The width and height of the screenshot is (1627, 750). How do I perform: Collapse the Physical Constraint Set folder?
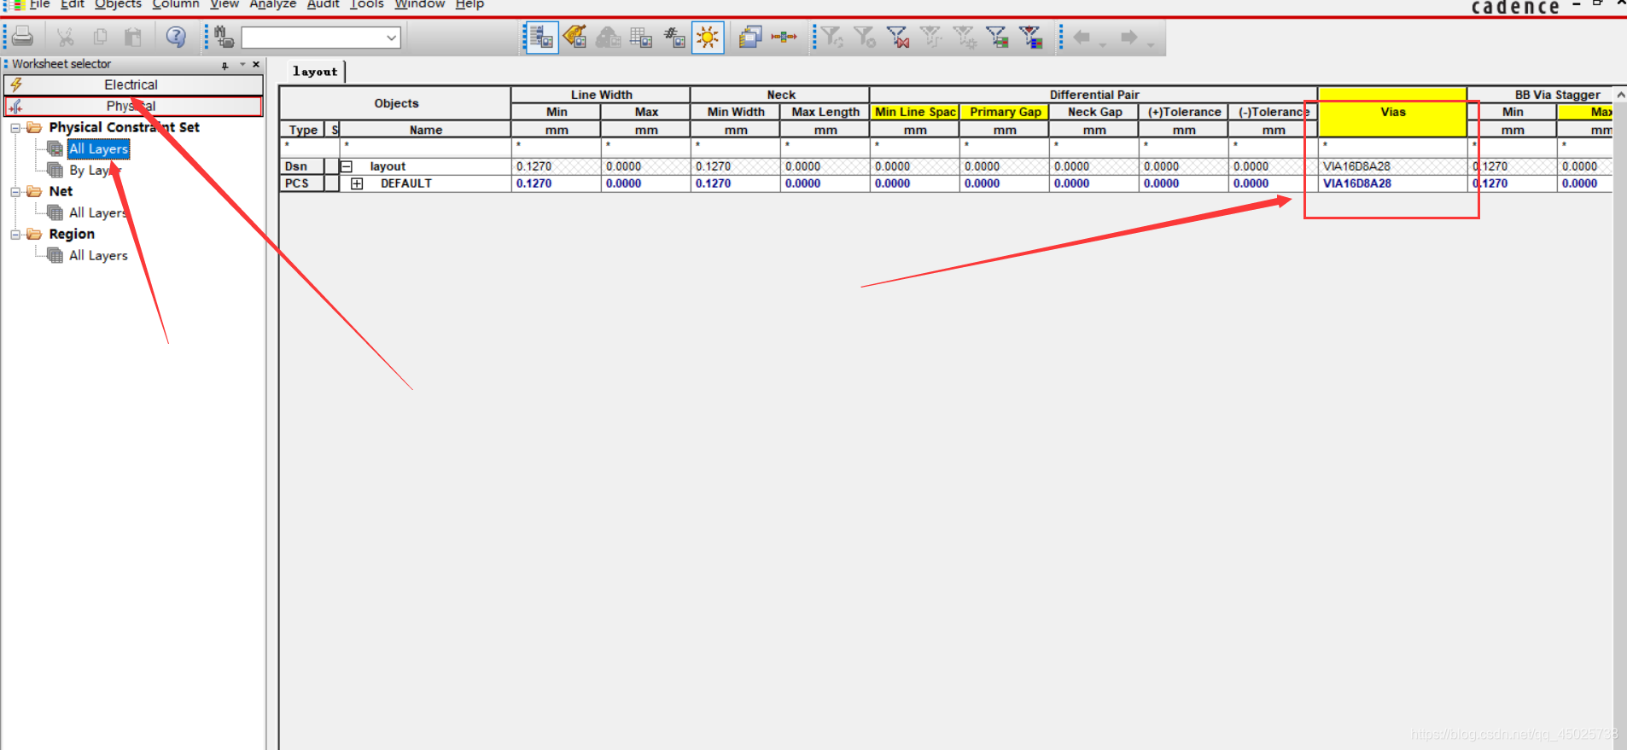[x=15, y=128]
